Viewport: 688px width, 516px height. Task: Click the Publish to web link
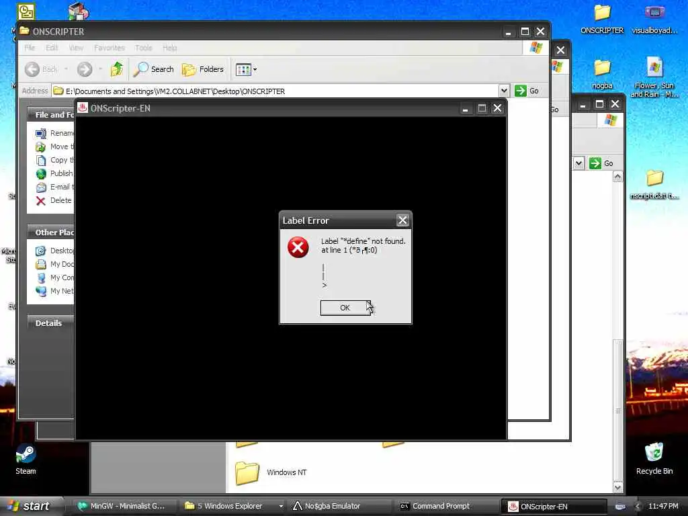(x=62, y=173)
